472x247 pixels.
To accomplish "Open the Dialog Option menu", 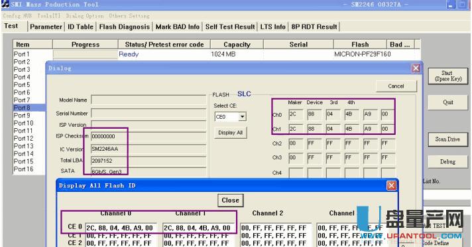I will tap(85, 16).
